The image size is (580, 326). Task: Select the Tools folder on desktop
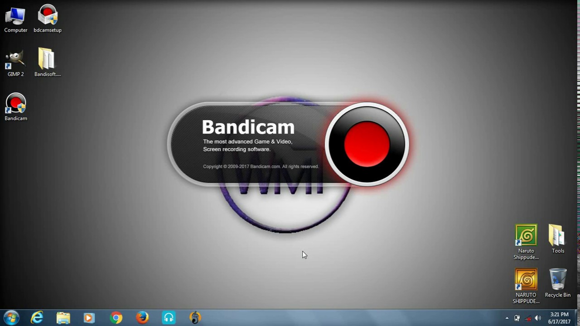point(558,239)
